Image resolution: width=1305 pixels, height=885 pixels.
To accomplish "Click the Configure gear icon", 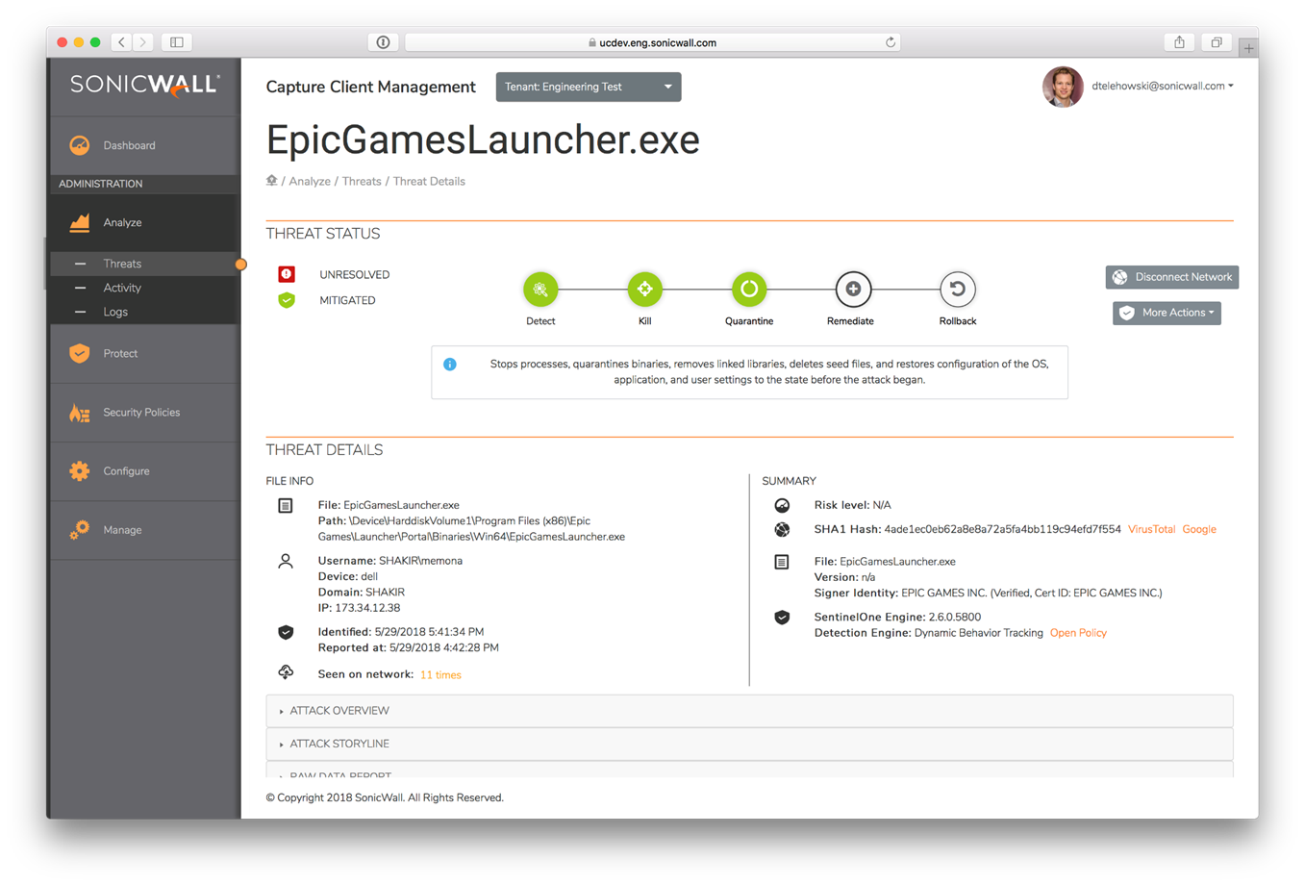I will tap(80, 471).
